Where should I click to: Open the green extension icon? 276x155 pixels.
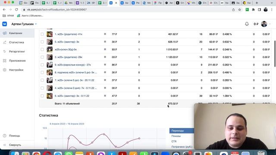[x=247, y=9]
